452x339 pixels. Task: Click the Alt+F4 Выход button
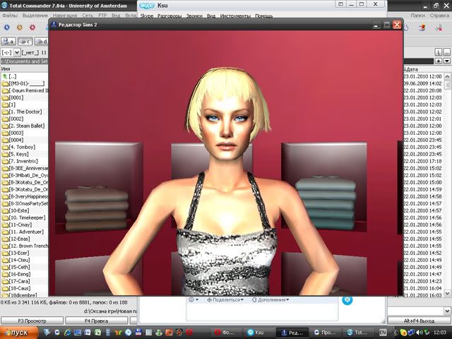click(x=419, y=321)
